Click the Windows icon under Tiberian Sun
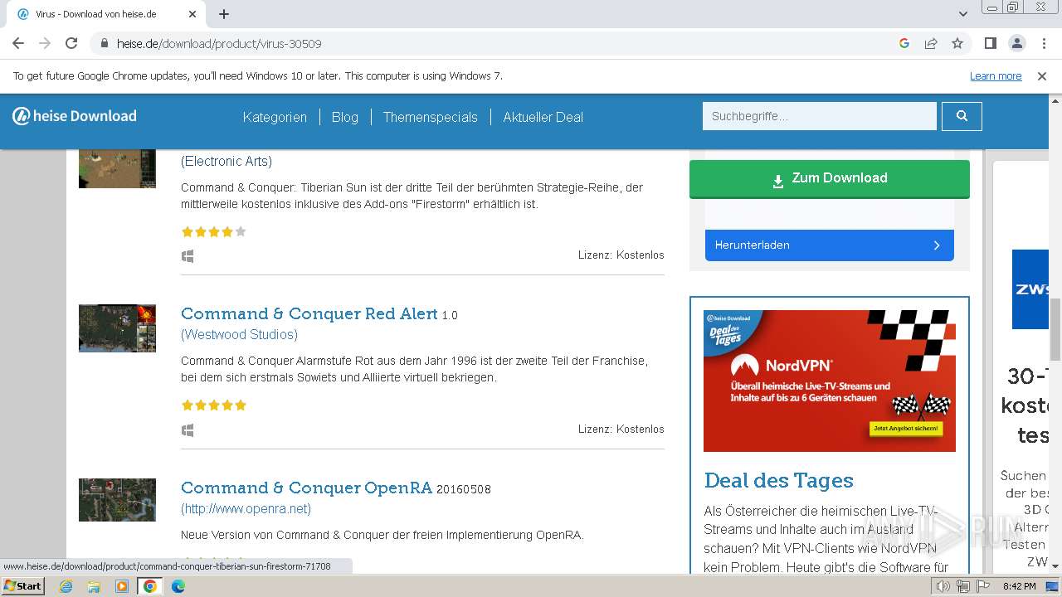Image resolution: width=1062 pixels, height=597 pixels. pyautogui.click(x=188, y=256)
